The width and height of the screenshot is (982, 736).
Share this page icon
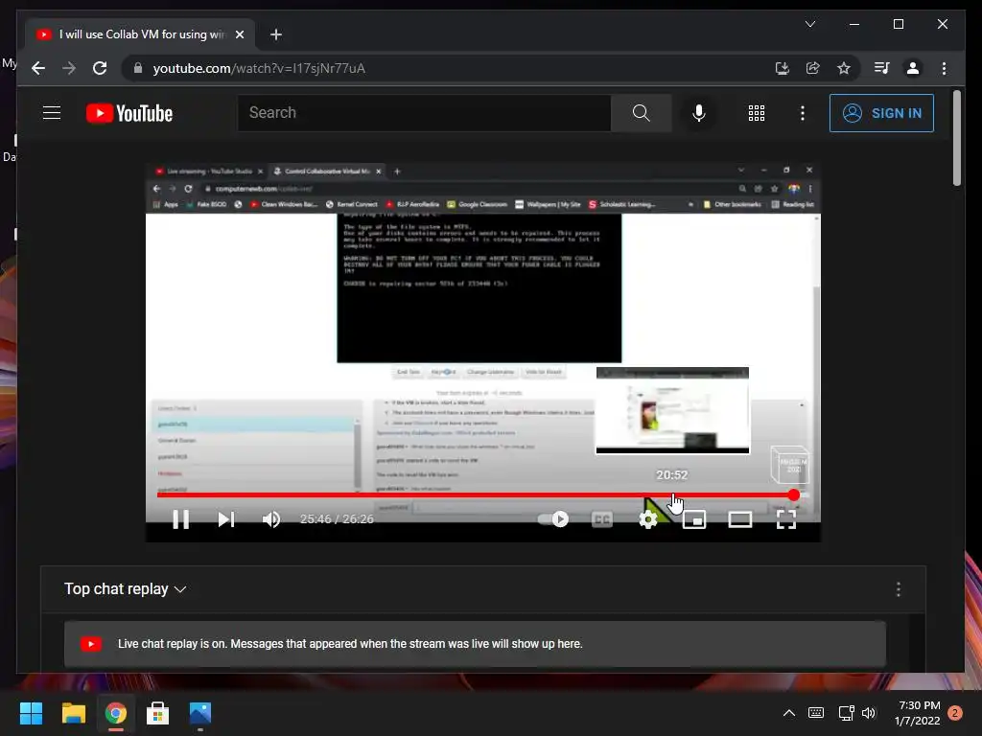tap(813, 68)
